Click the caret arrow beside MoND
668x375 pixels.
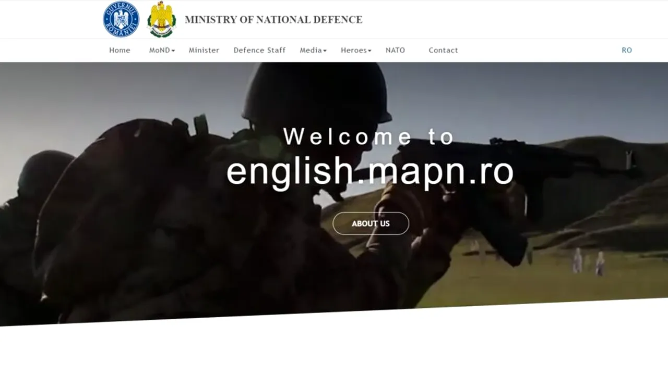173,51
